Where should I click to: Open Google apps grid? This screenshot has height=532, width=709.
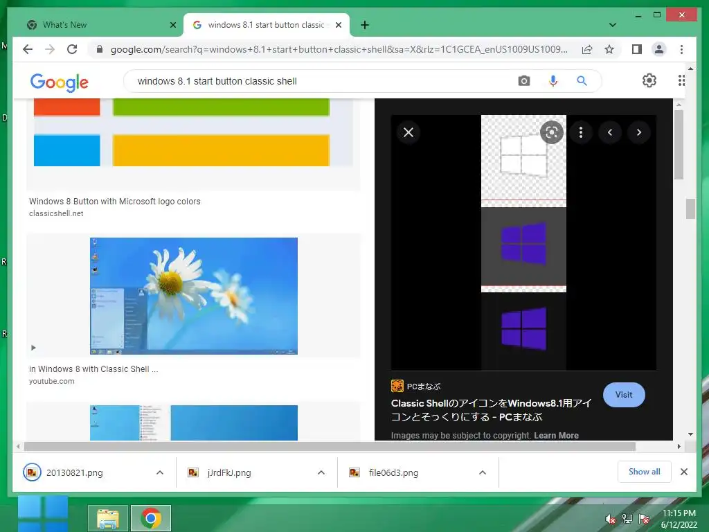pyautogui.click(x=681, y=80)
